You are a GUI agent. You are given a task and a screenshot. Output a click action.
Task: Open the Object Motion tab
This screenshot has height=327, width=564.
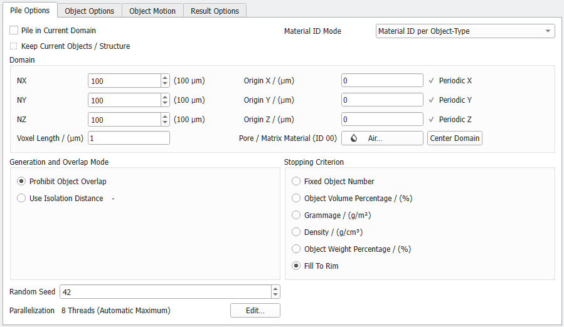[x=152, y=11]
